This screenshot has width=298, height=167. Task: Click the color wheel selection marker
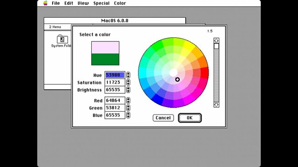177,79
